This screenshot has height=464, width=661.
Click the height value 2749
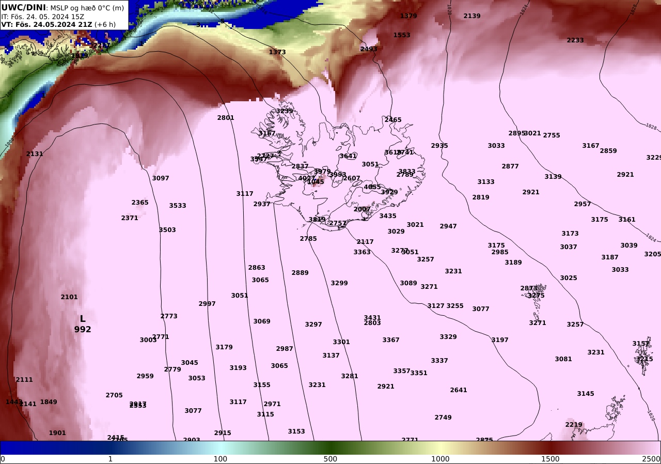click(x=443, y=417)
